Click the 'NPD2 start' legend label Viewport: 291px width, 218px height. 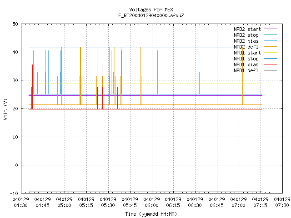pyautogui.click(x=247, y=29)
